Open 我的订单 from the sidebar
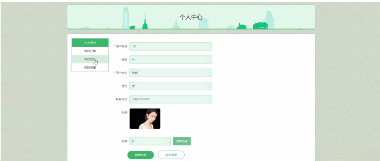The height and width of the screenshot is (161, 380). click(x=90, y=51)
